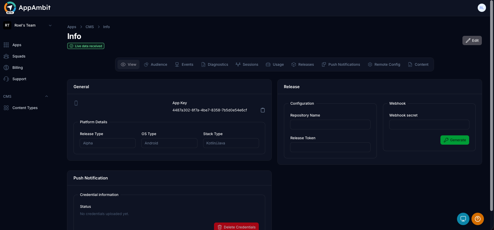Copy the App Key with clipboard icon
The height and width of the screenshot is (230, 494).
[263, 110]
